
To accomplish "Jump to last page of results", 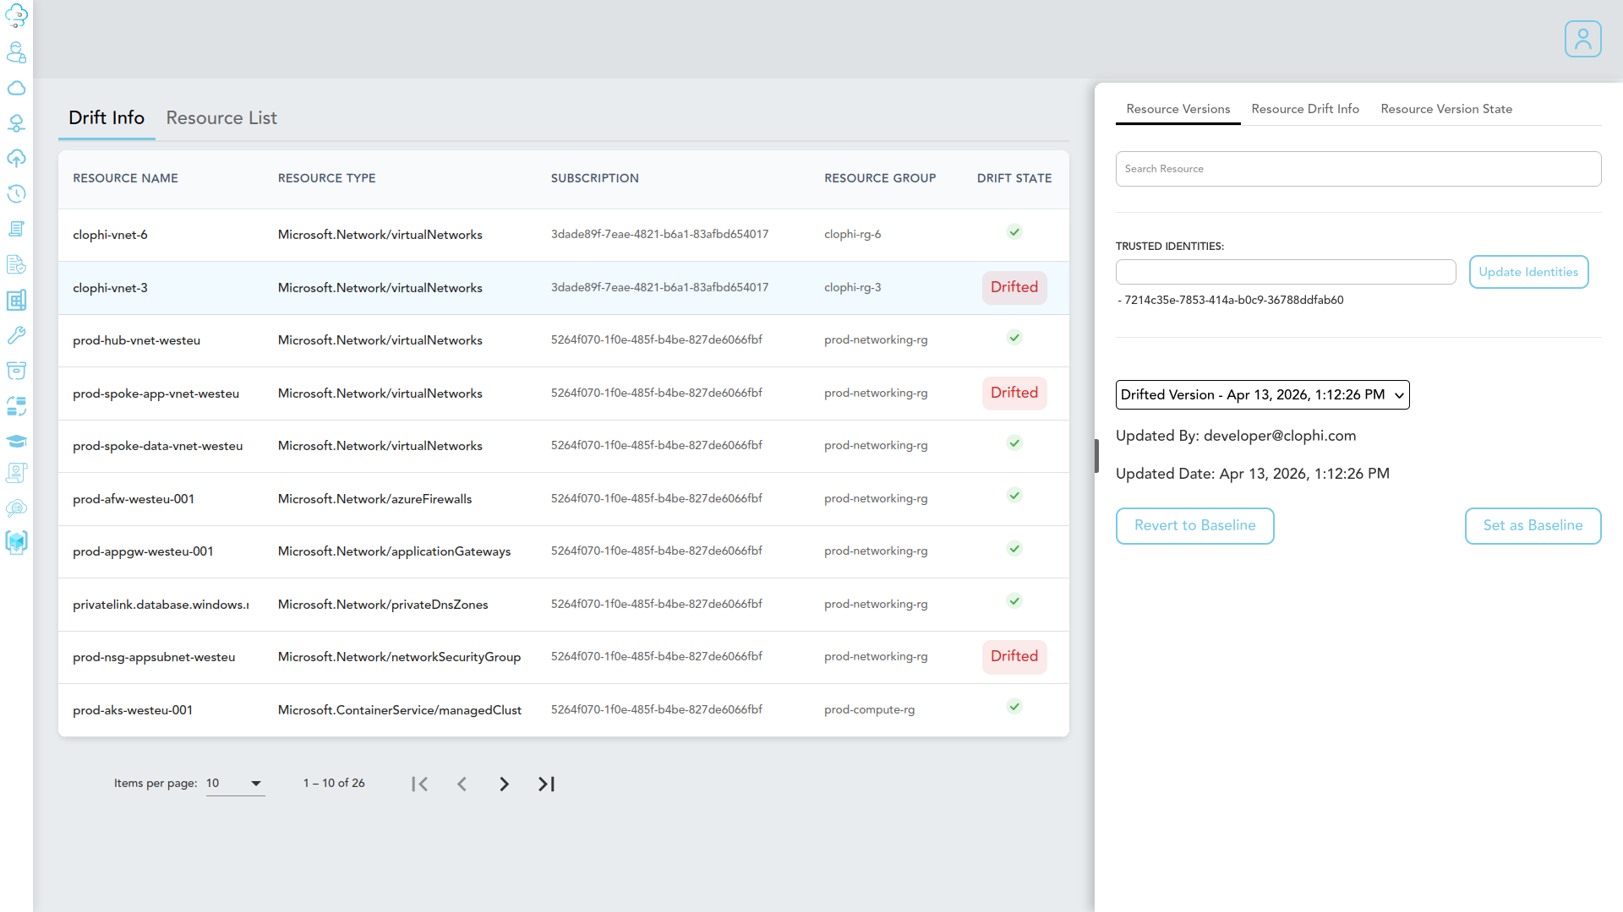I will click(x=546, y=784).
